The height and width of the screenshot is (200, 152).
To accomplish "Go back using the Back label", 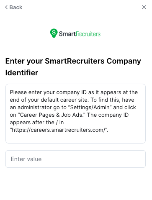I will pyautogui.click(x=16, y=7).
